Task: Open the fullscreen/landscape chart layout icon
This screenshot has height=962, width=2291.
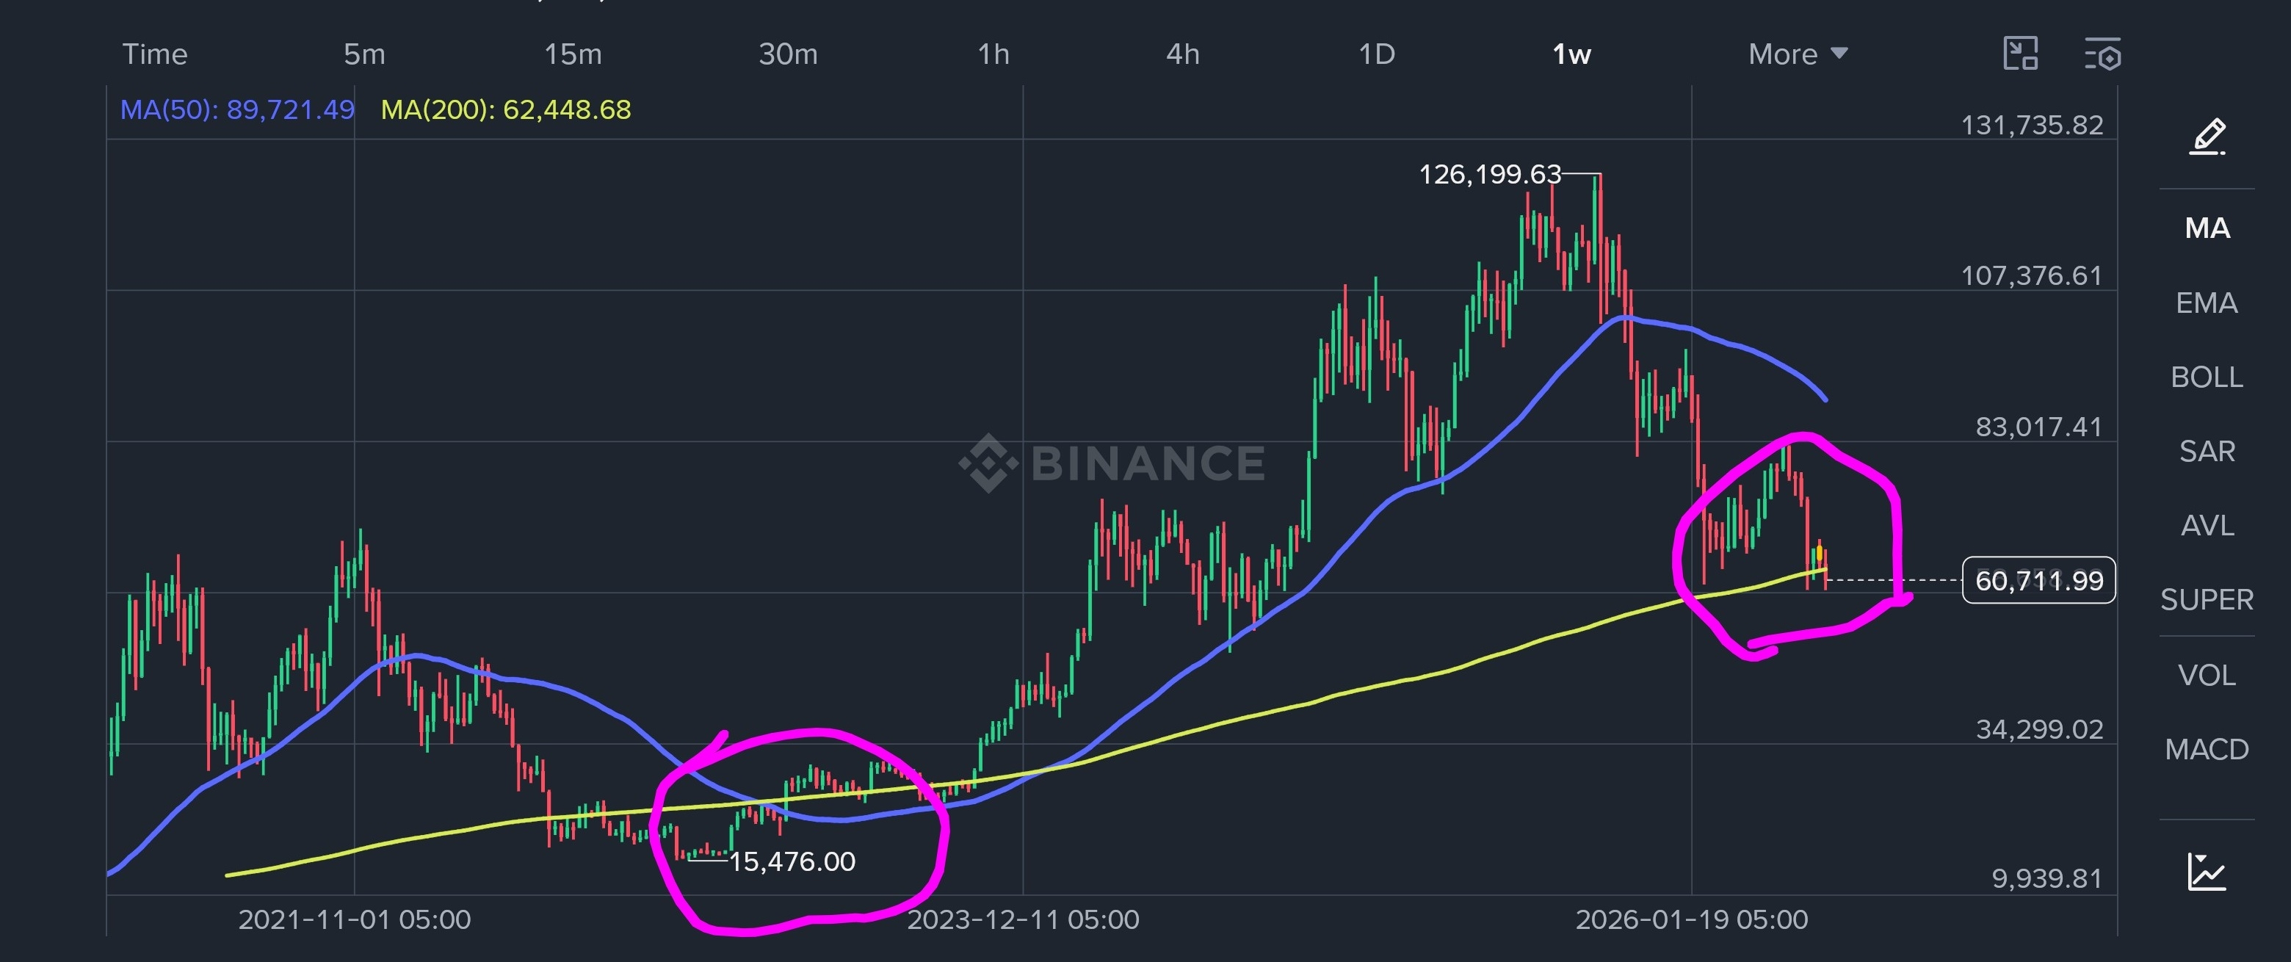Action: [x=2020, y=54]
